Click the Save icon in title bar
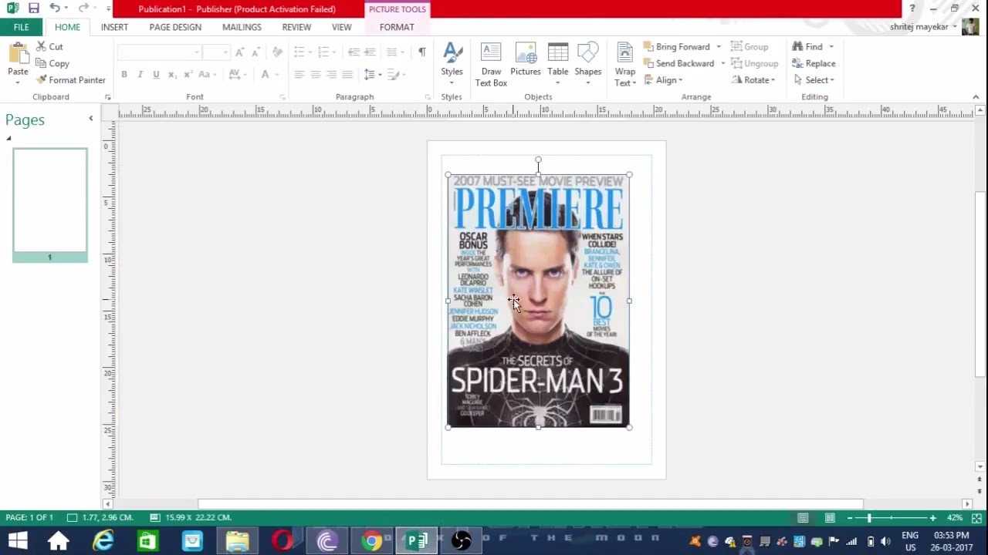 point(33,8)
